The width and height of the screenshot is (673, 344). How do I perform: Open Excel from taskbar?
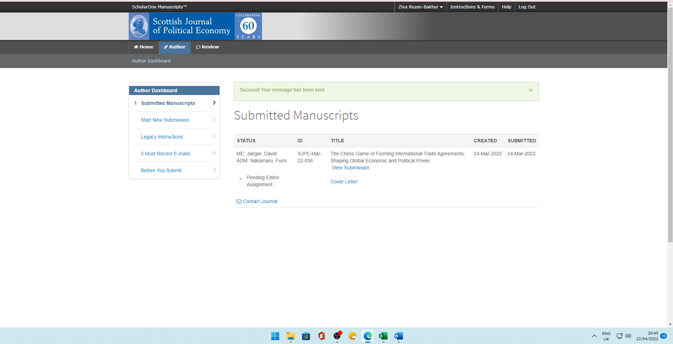pyautogui.click(x=383, y=336)
